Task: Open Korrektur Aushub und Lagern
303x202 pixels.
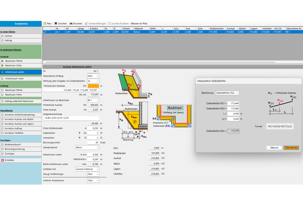Action: (x=21, y=124)
